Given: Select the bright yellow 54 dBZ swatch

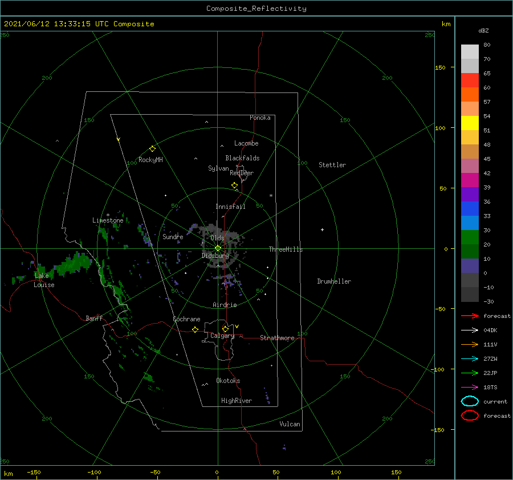Looking at the screenshot, I should point(470,123).
